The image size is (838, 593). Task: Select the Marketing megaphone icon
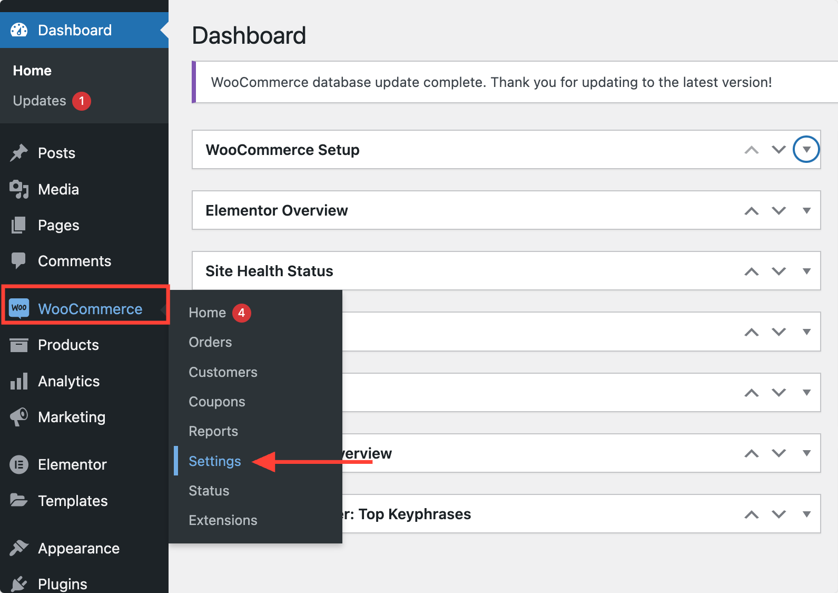coord(19,416)
